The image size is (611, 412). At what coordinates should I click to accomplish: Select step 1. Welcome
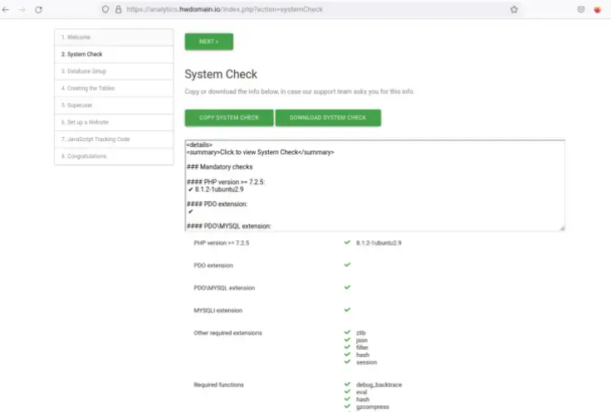pos(114,37)
